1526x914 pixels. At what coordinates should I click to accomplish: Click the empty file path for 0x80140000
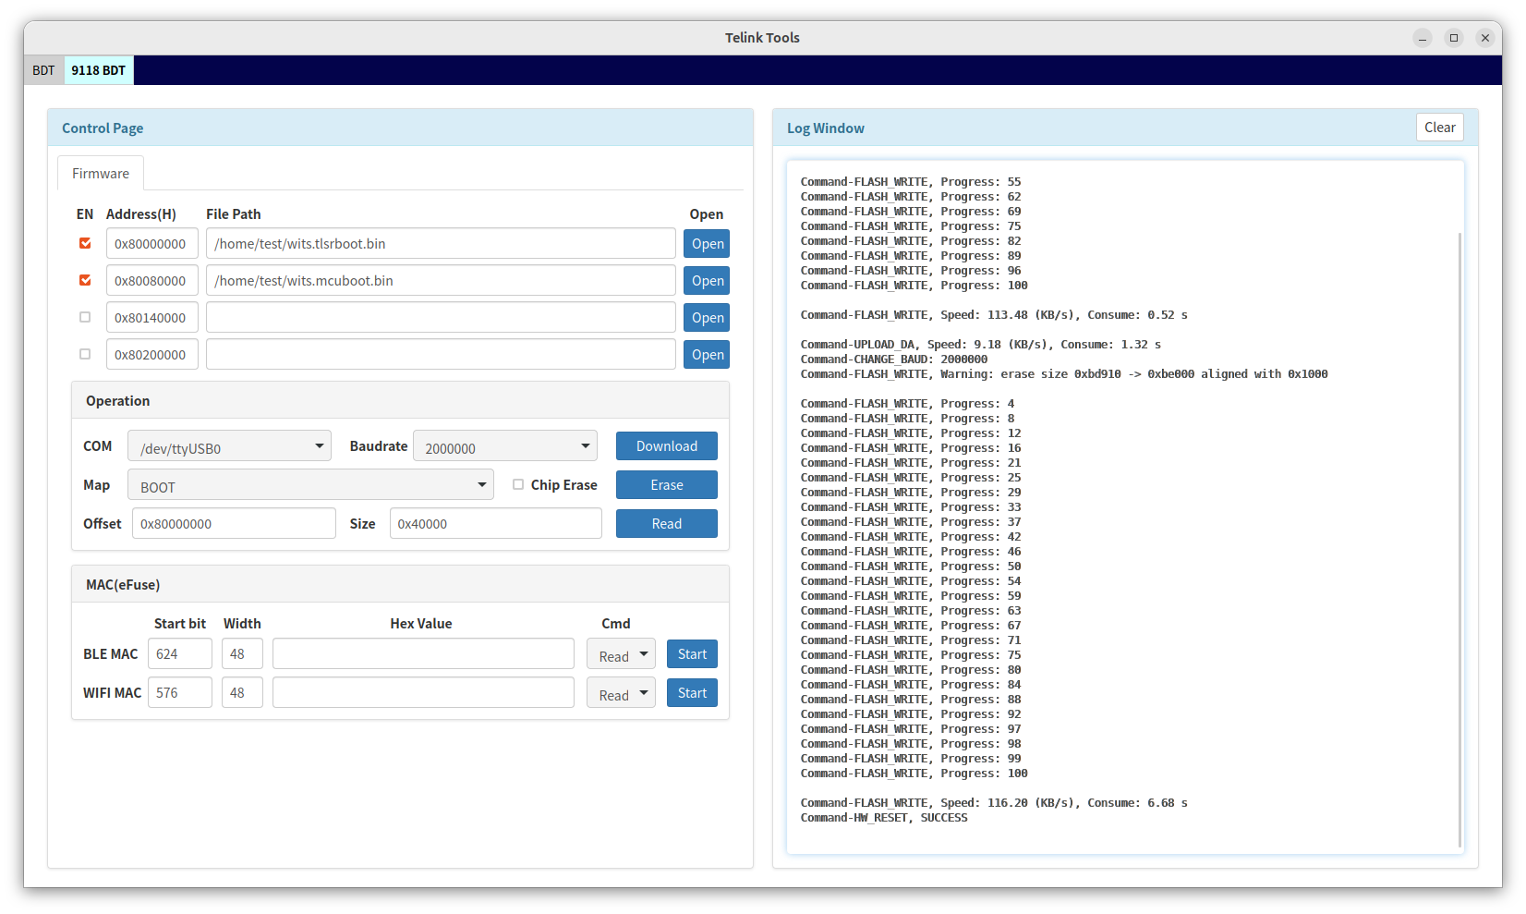point(441,318)
